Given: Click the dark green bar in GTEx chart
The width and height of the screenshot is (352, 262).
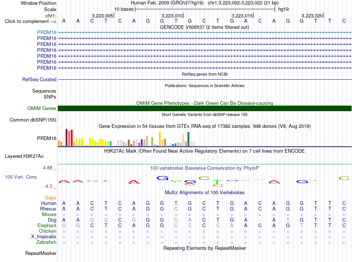Looking at the screenshot, I should click(188, 139).
